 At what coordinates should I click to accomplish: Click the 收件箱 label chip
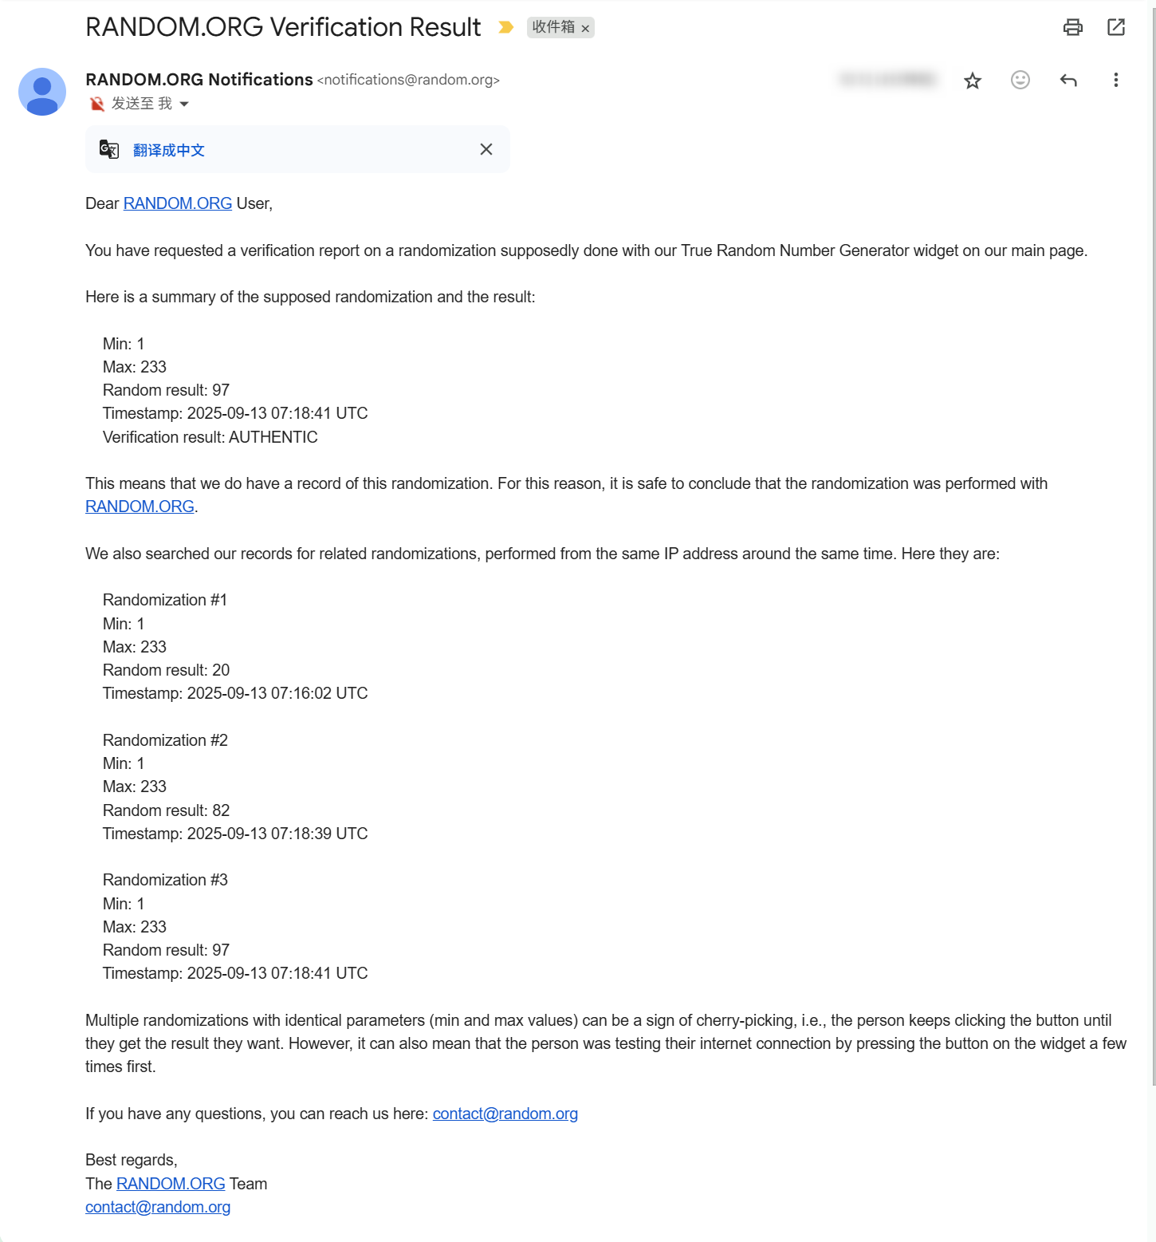[552, 27]
